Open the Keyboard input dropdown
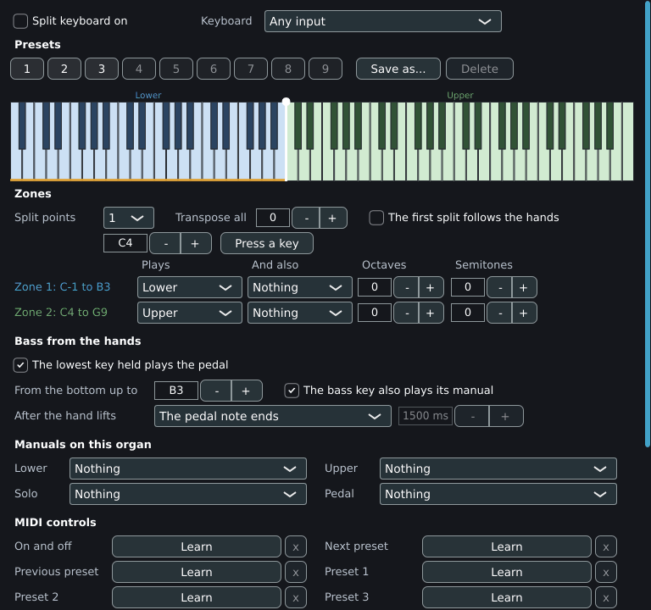 (x=383, y=21)
